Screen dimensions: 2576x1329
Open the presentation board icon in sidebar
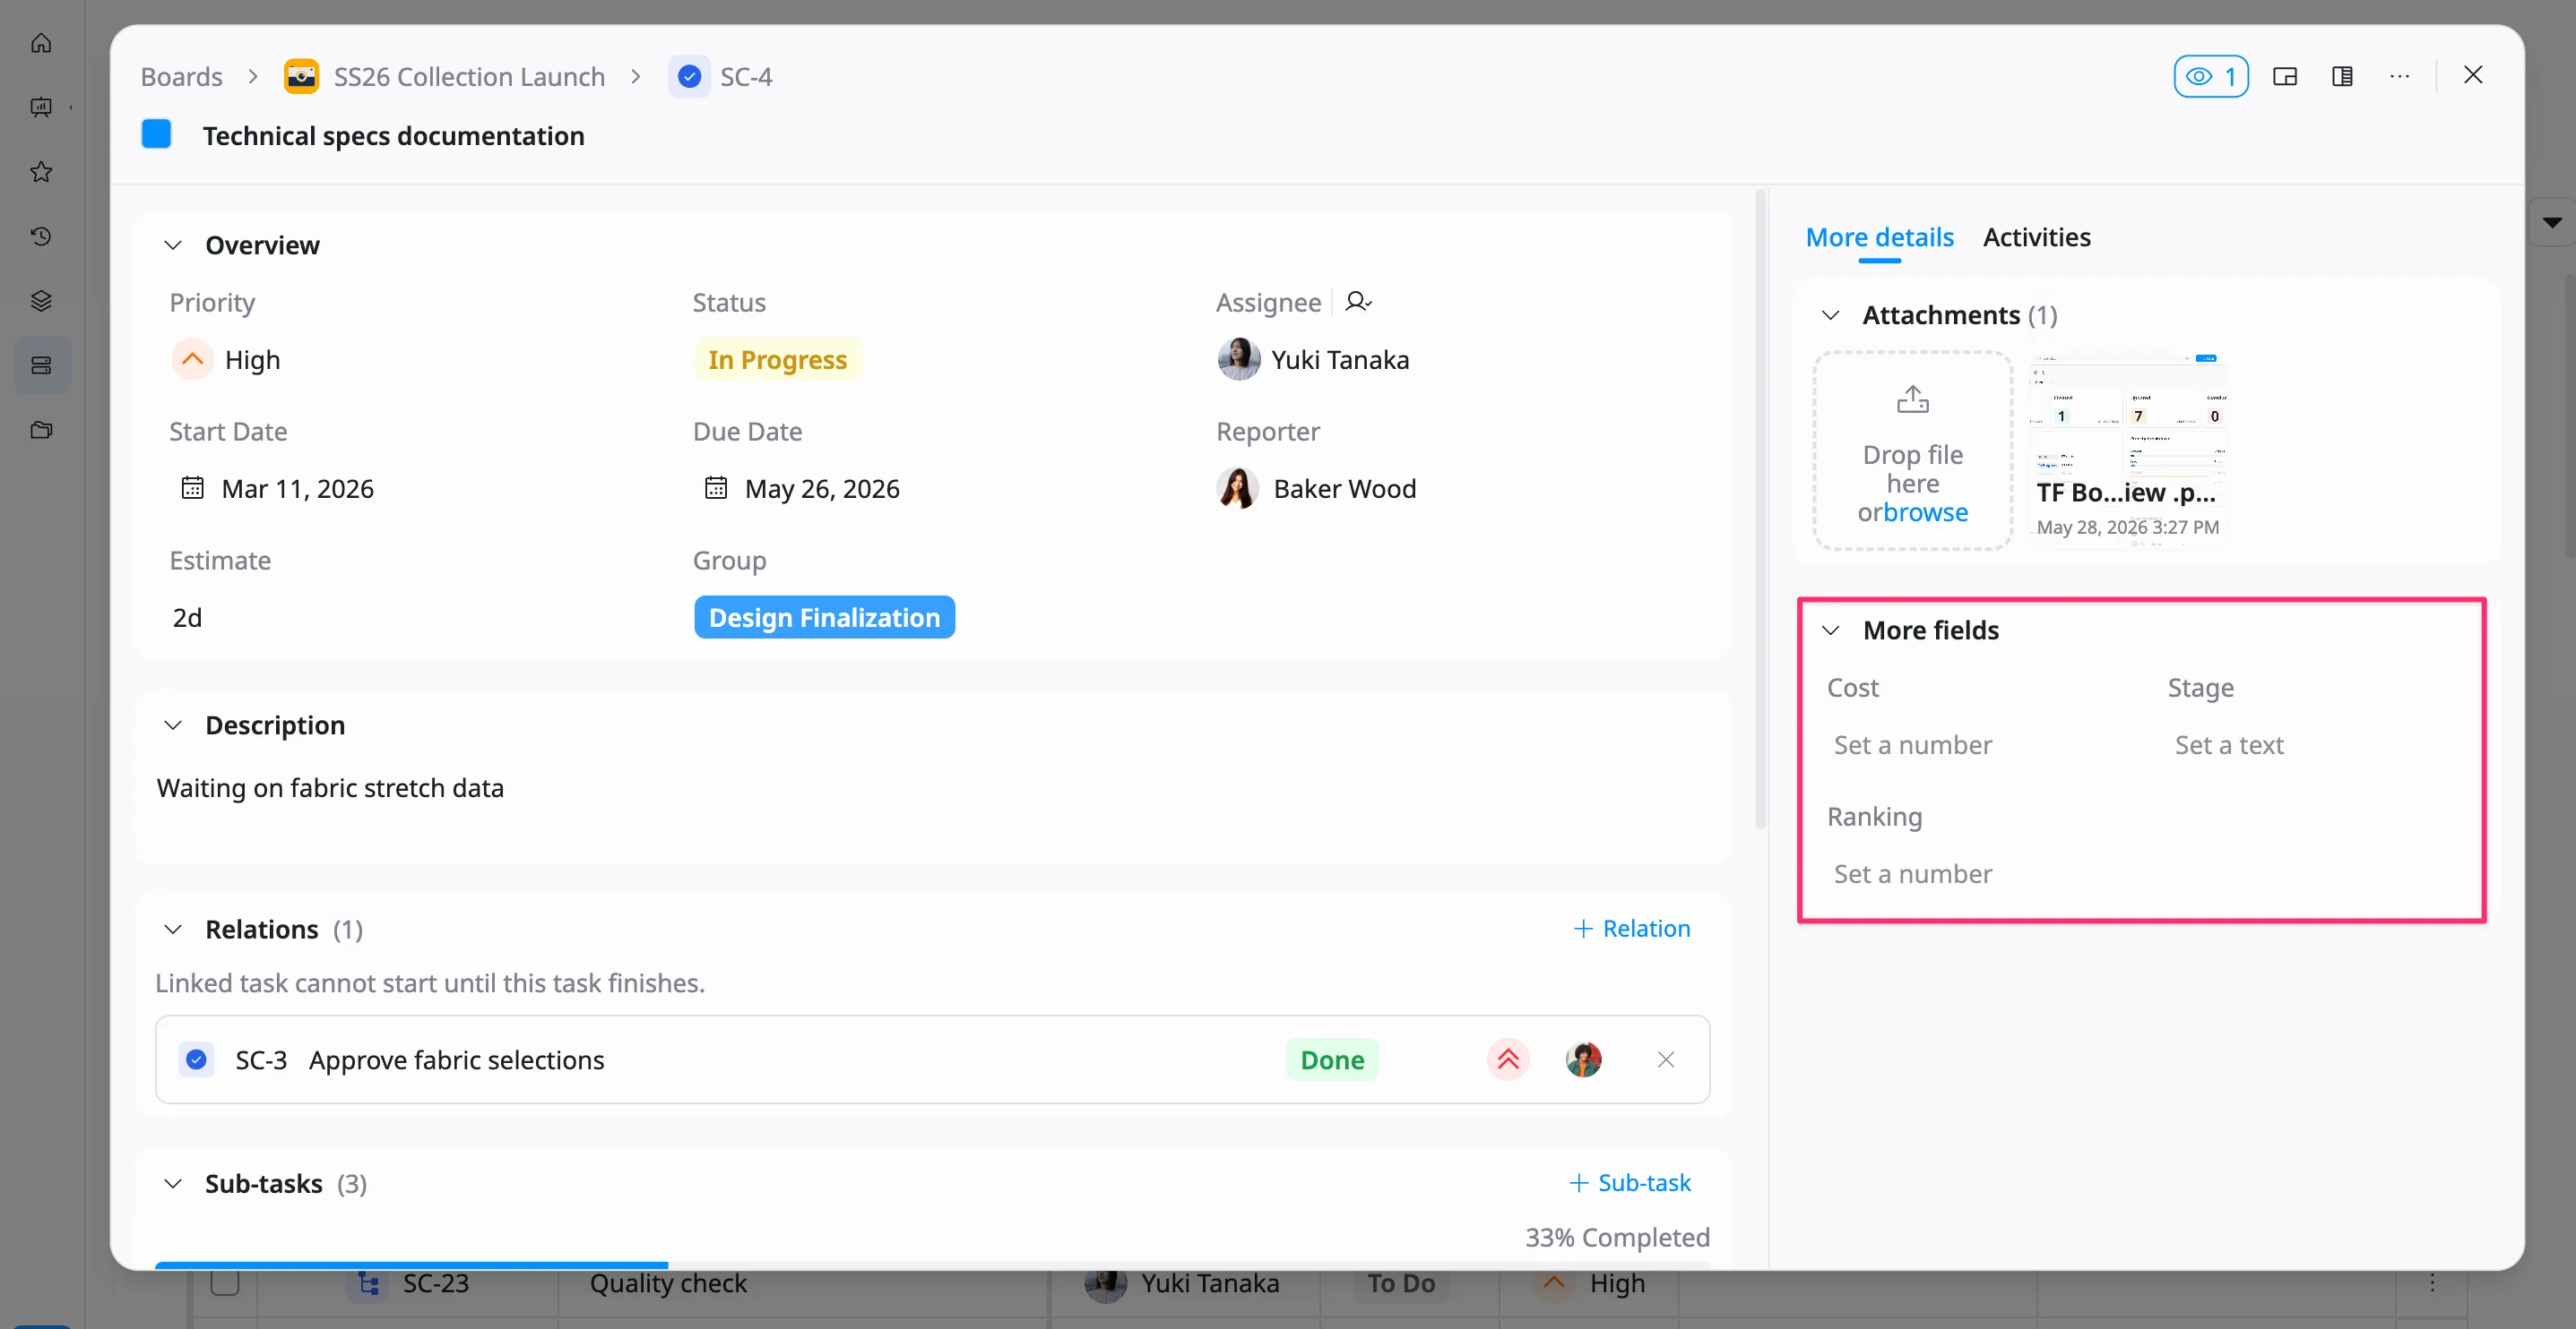[41, 107]
